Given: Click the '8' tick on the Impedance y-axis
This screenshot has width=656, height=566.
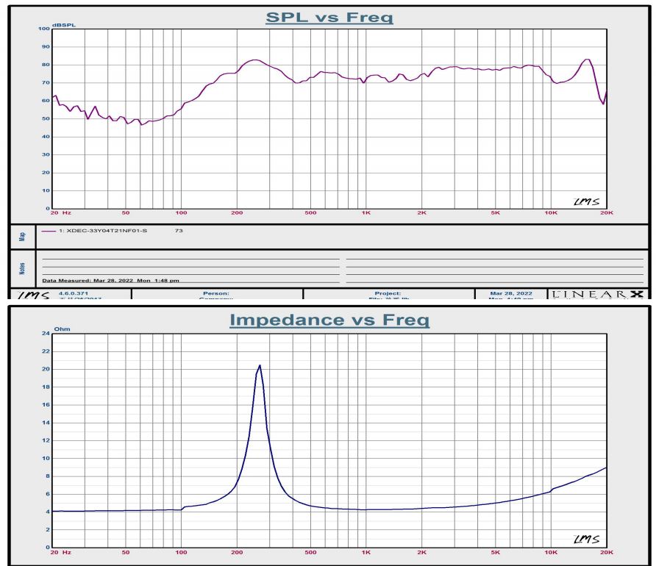Looking at the screenshot, I should click(48, 476).
